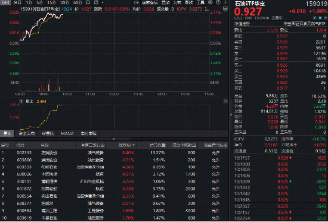
Task: Open the 净值走势 link
Action: 242,24
